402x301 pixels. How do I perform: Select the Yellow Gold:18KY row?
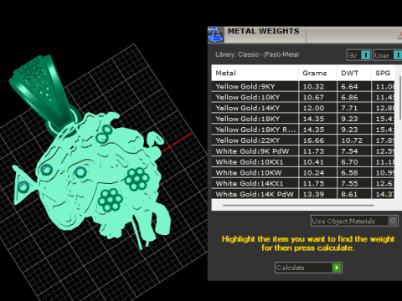point(303,119)
